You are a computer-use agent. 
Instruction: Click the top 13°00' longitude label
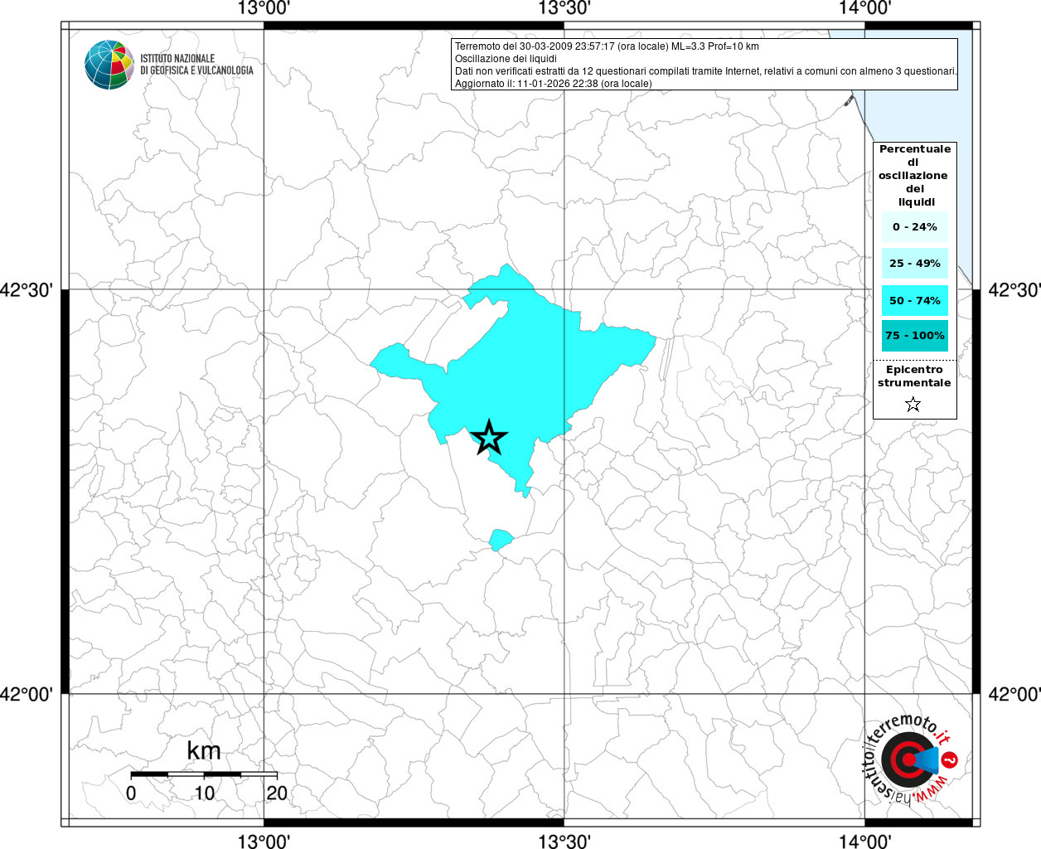(x=264, y=8)
